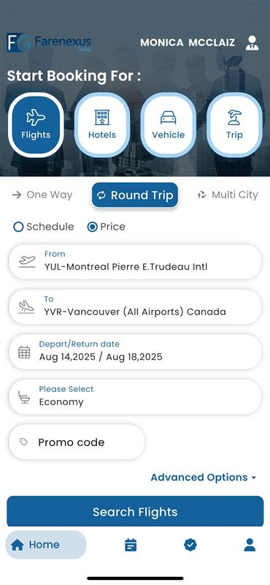Click the Farenexus Group logo
This screenshot has width=270, height=585.
pyautogui.click(x=49, y=42)
